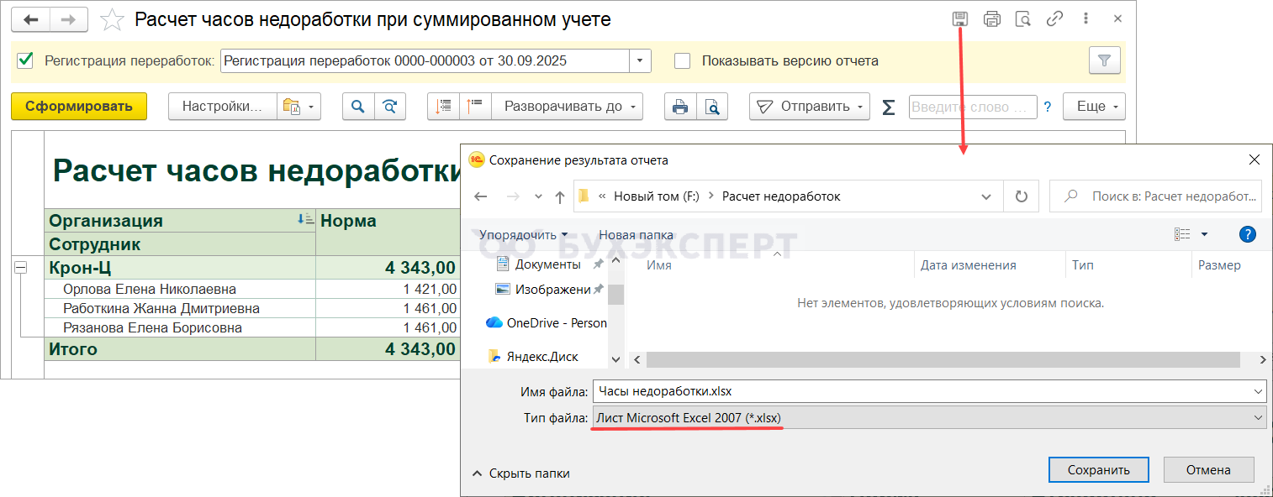Print the report via toolbar printer icon

680,107
